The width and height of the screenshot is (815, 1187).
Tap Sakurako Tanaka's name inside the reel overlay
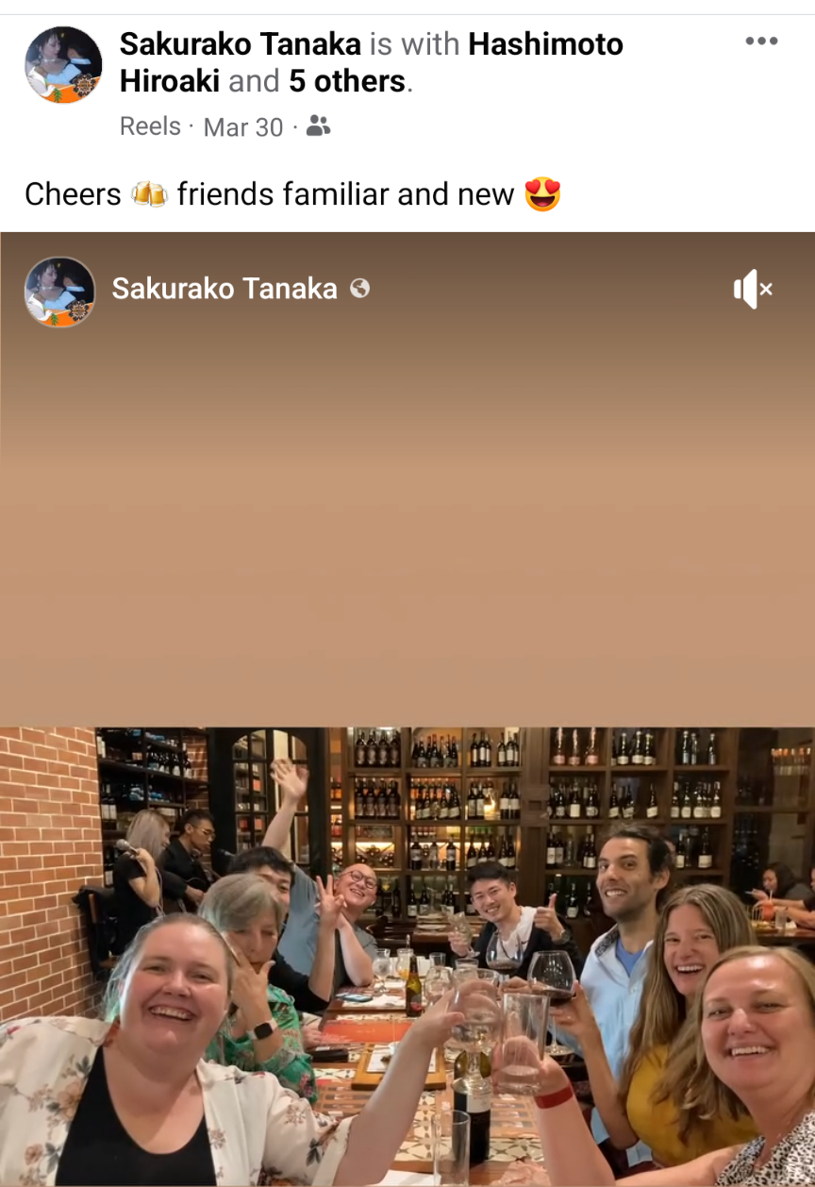225,289
